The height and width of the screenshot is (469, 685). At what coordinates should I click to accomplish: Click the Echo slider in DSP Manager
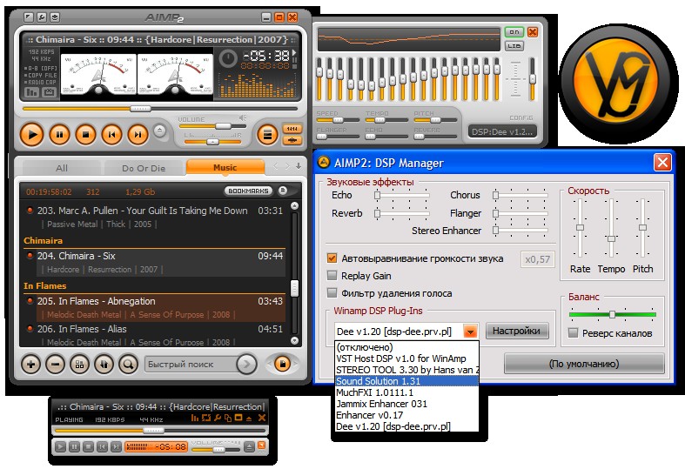click(x=402, y=195)
